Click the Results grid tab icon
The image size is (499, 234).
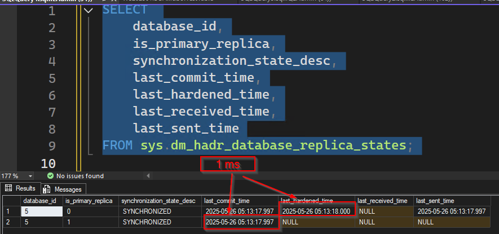point(8,188)
